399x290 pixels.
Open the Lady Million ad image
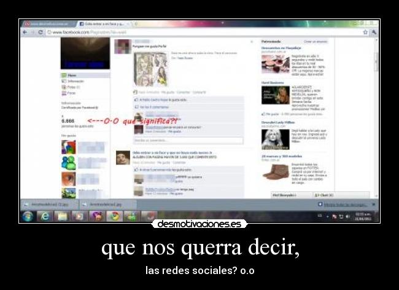(276, 139)
